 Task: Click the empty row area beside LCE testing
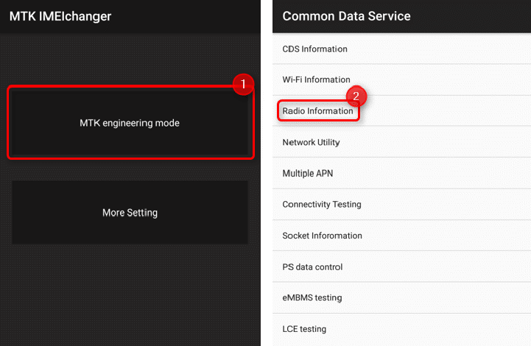click(429, 329)
